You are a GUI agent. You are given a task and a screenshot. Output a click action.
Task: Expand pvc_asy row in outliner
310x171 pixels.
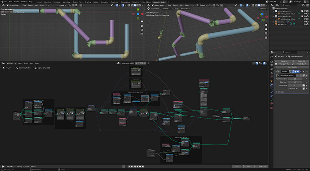pyautogui.click(x=274, y=22)
